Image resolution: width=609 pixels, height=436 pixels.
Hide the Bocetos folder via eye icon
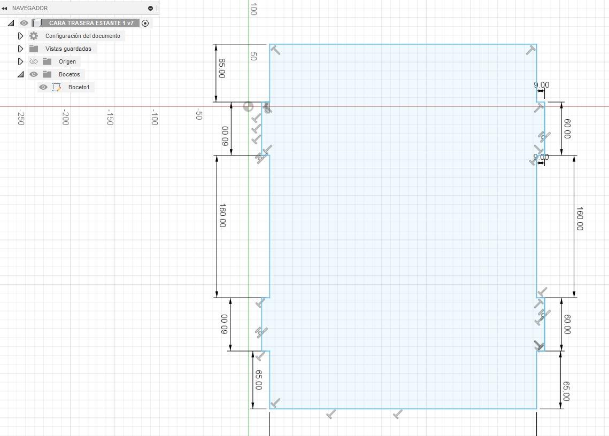tap(34, 75)
